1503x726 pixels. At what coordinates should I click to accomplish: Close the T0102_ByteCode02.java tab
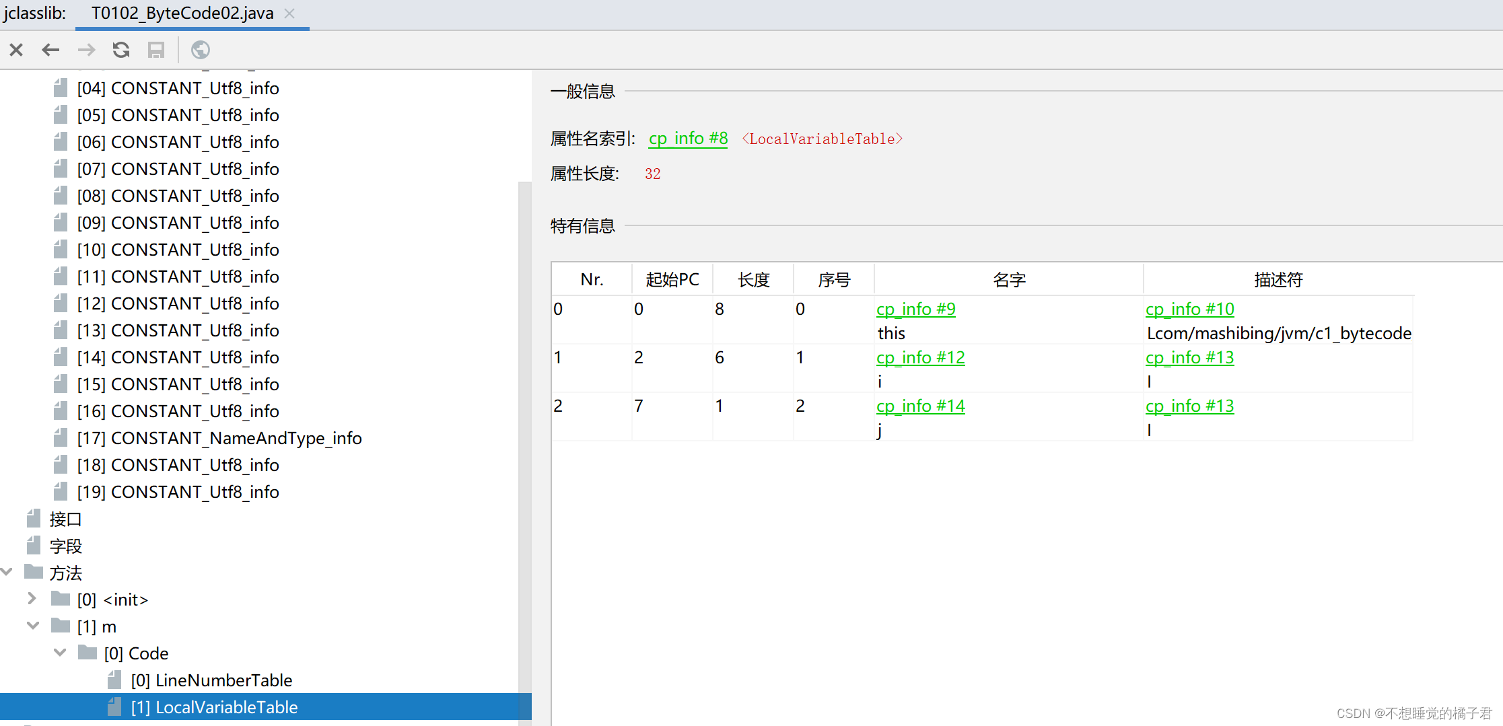289,13
